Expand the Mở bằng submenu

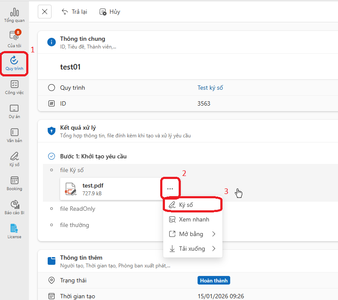coord(192,234)
